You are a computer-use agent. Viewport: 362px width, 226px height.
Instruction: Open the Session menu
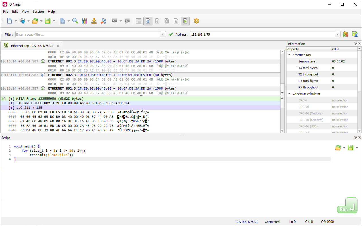click(x=38, y=12)
